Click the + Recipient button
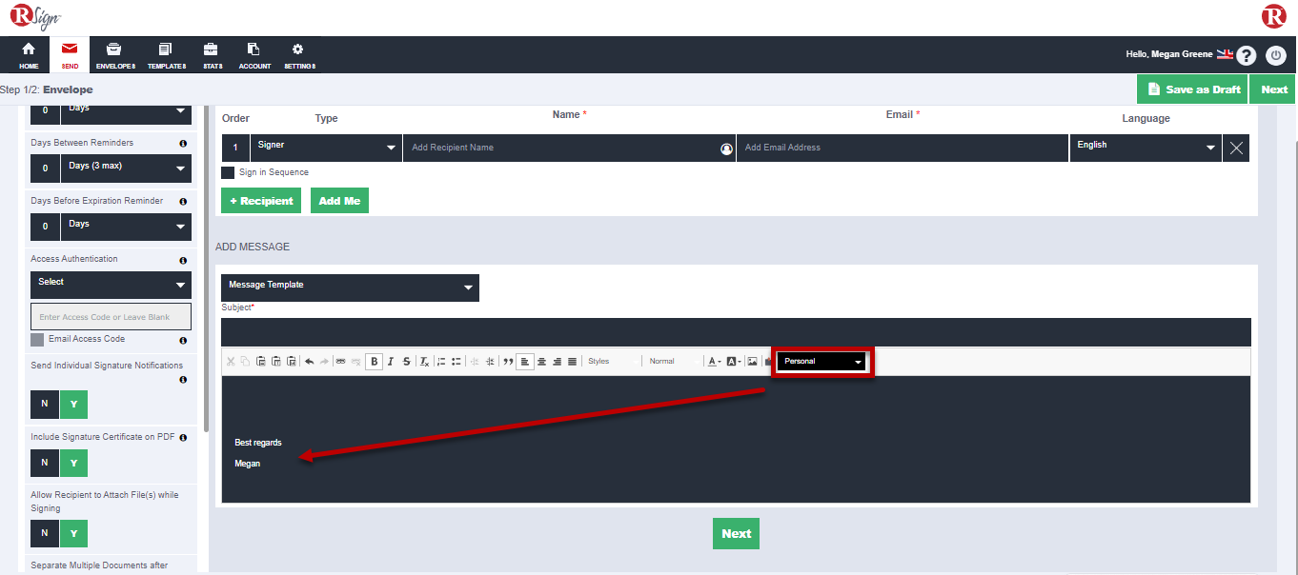Image resolution: width=1298 pixels, height=575 pixels. [261, 201]
